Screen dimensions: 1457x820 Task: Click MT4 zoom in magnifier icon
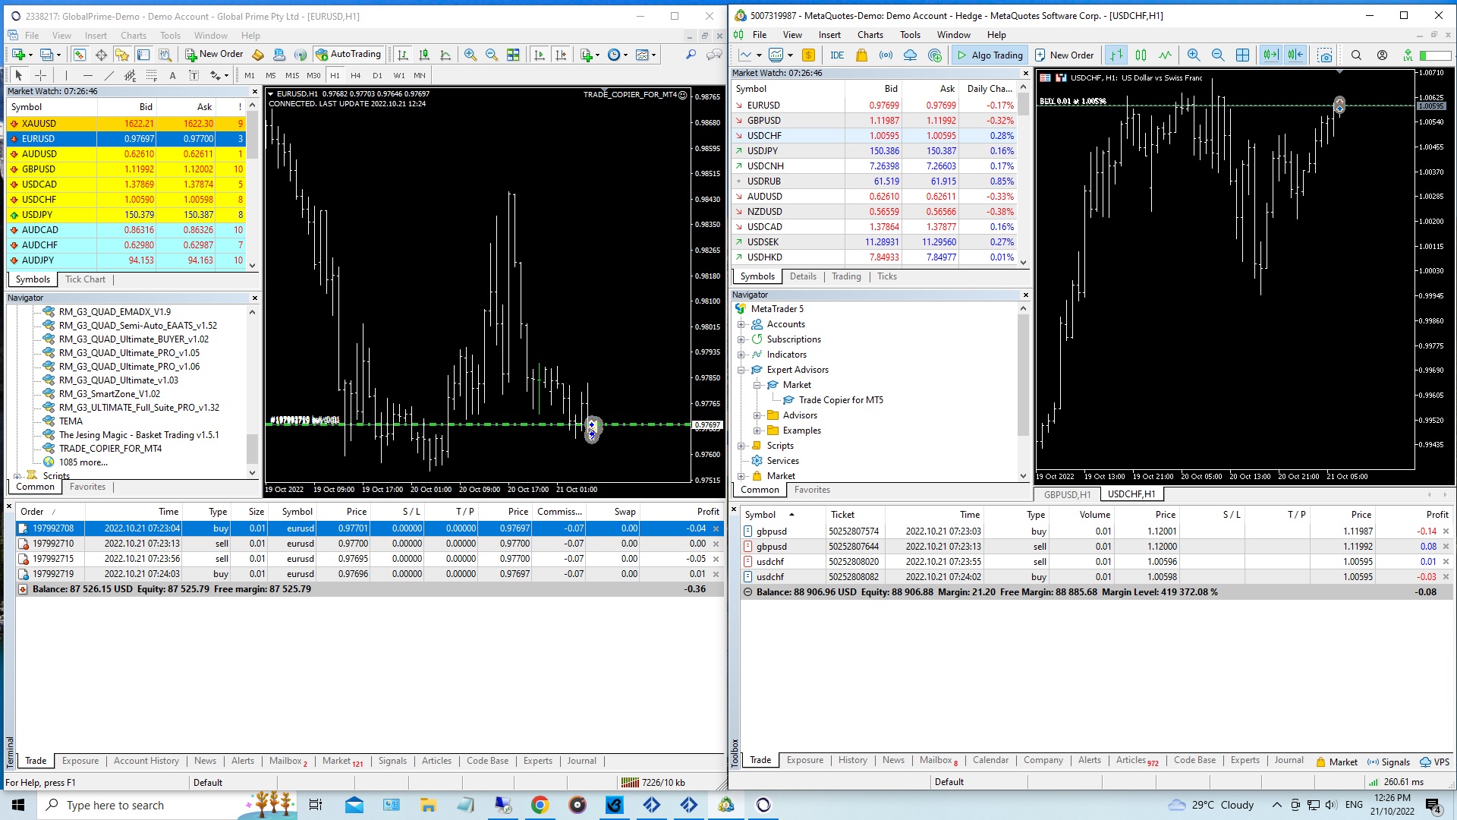click(x=470, y=55)
